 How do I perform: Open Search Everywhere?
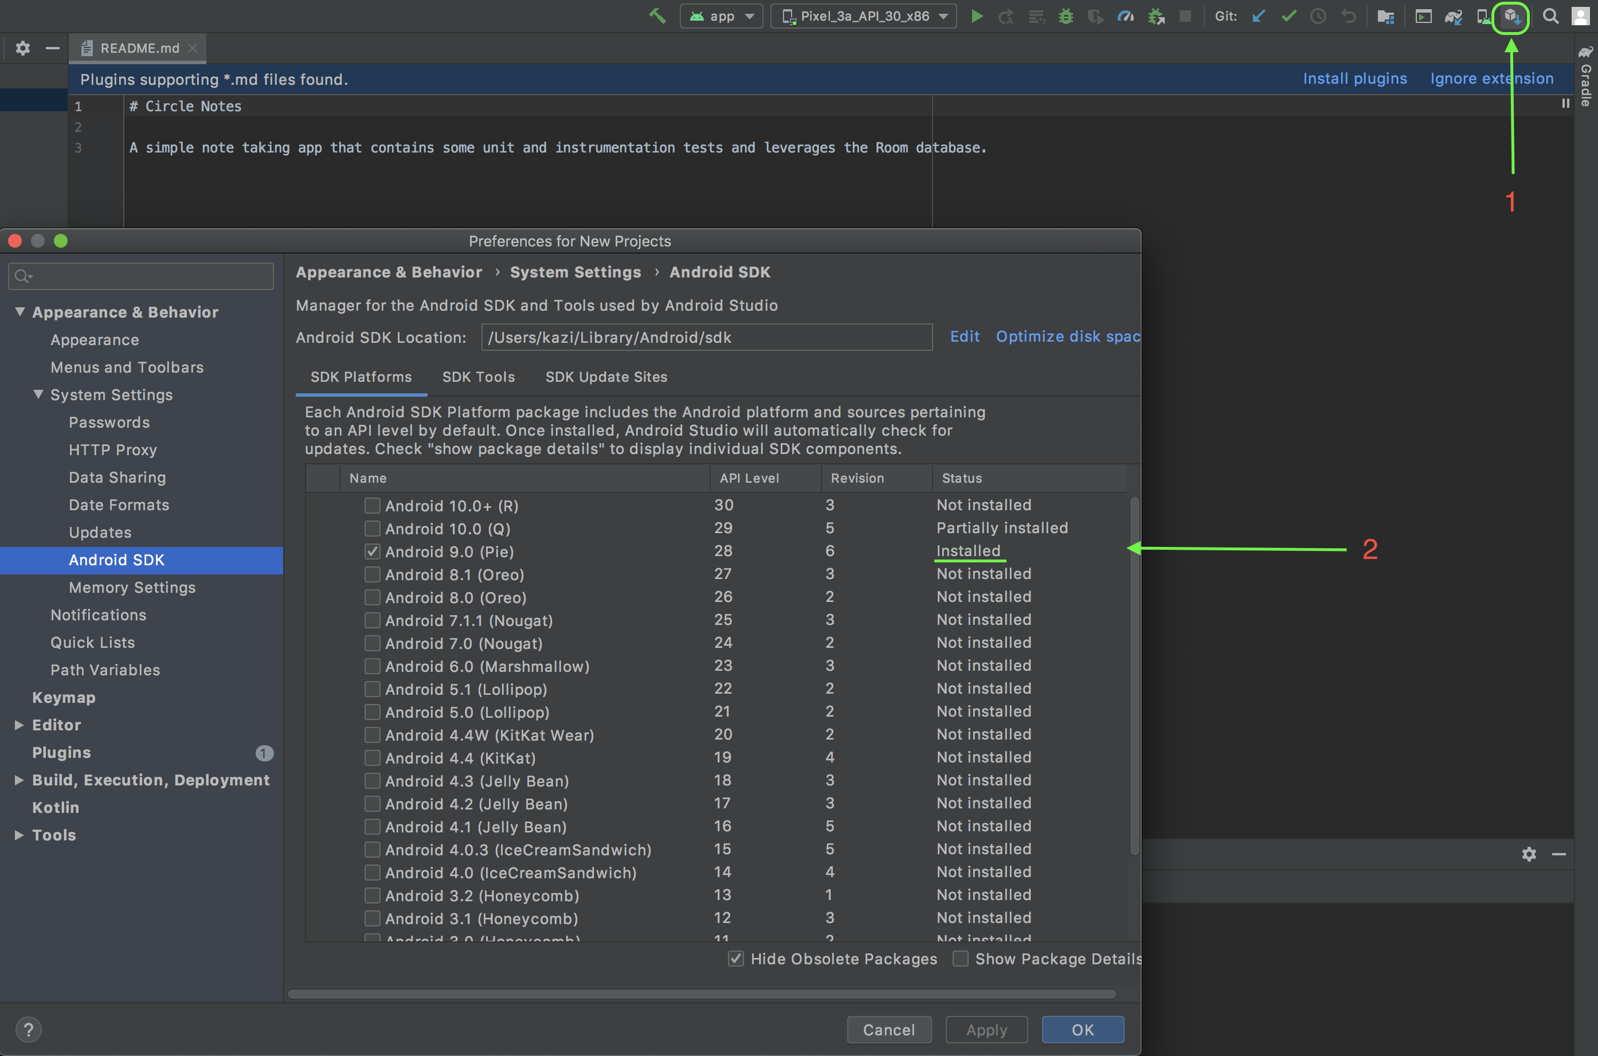pyautogui.click(x=1551, y=16)
